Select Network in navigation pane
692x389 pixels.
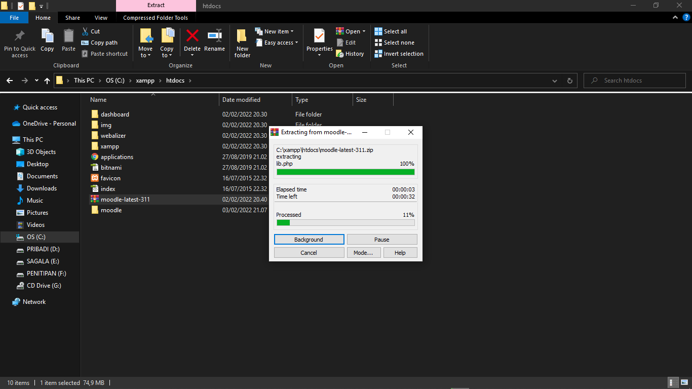[x=34, y=302]
